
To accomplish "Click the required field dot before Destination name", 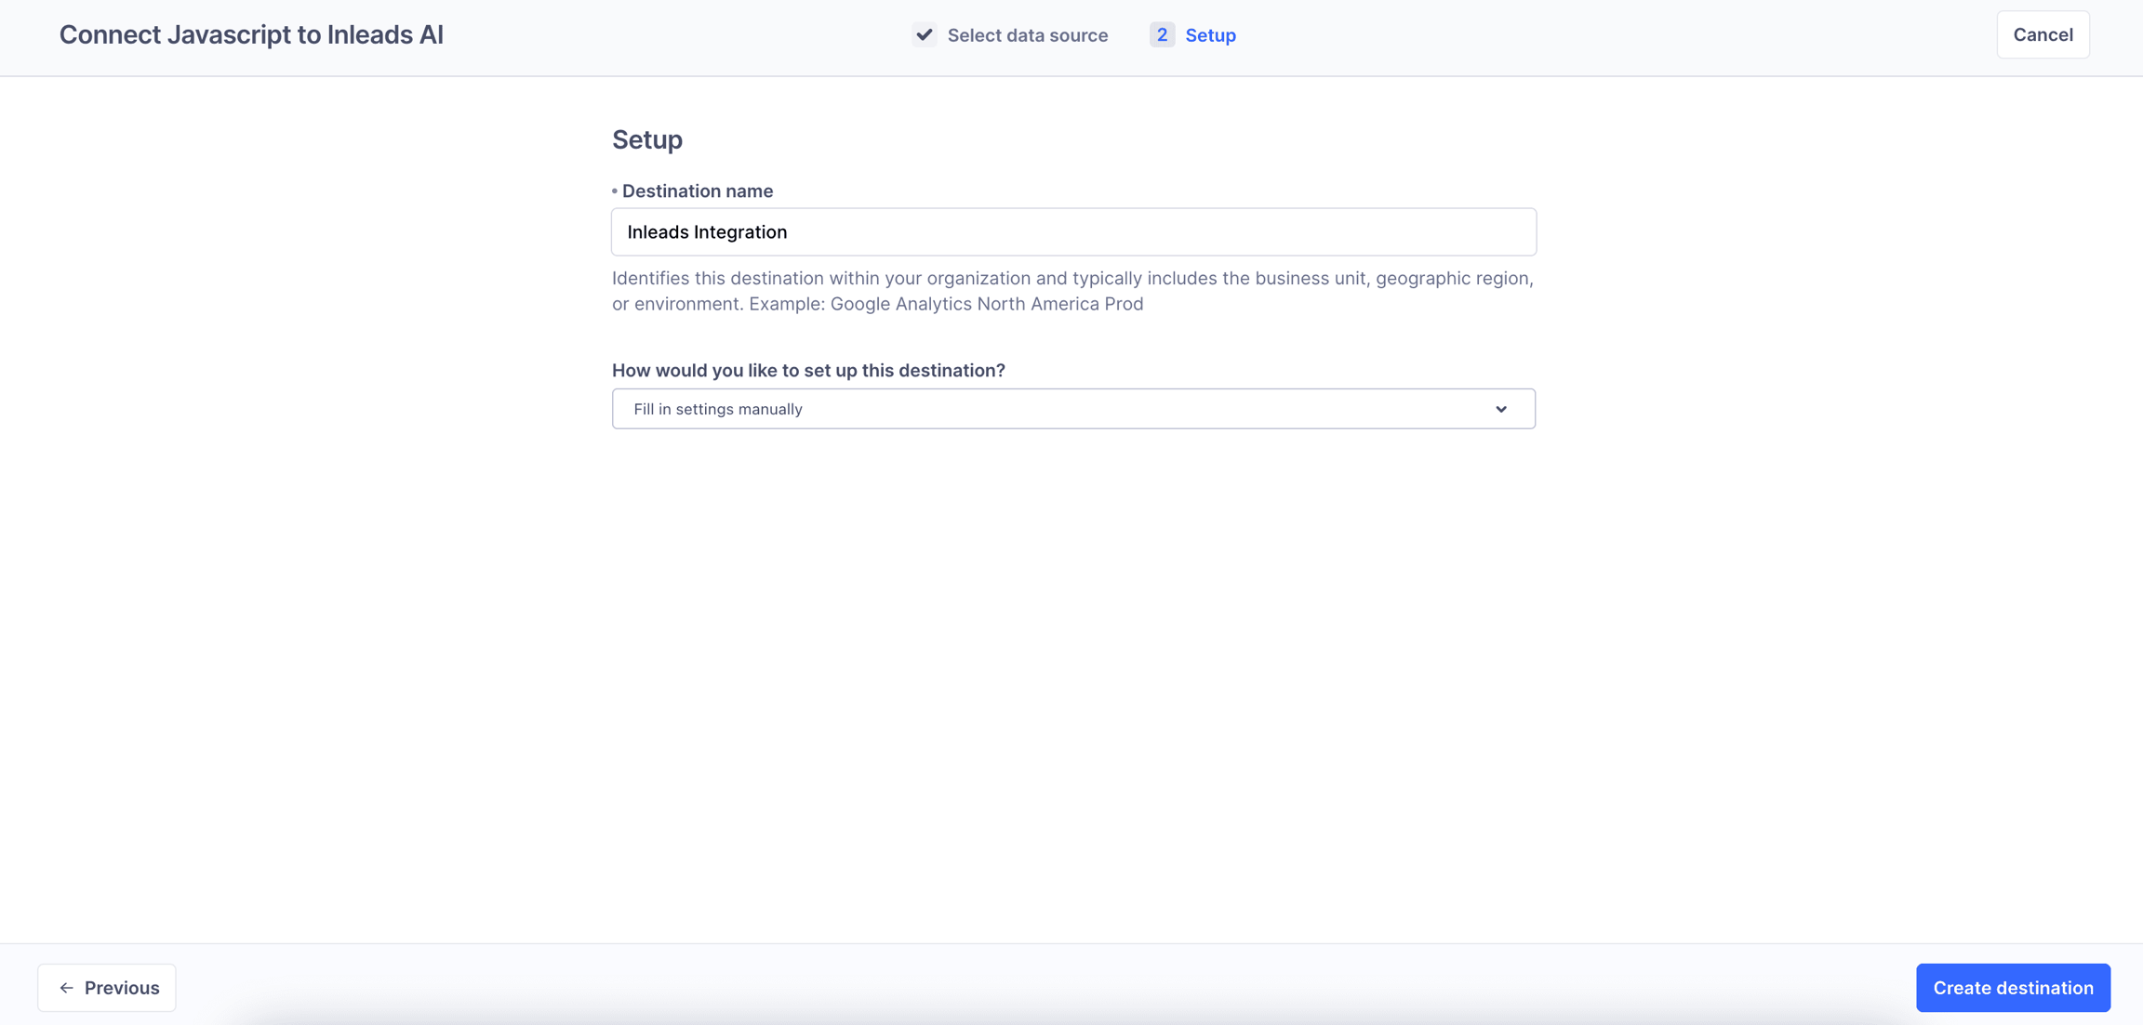I will tap(615, 191).
